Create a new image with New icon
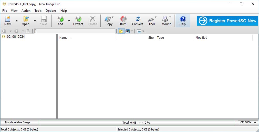The image size is (259, 132). click(x=7, y=21)
